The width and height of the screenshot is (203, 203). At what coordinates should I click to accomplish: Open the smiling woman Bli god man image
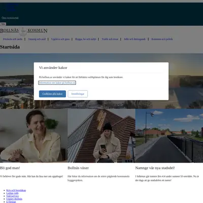pyautogui.click(x=33, y=136)
